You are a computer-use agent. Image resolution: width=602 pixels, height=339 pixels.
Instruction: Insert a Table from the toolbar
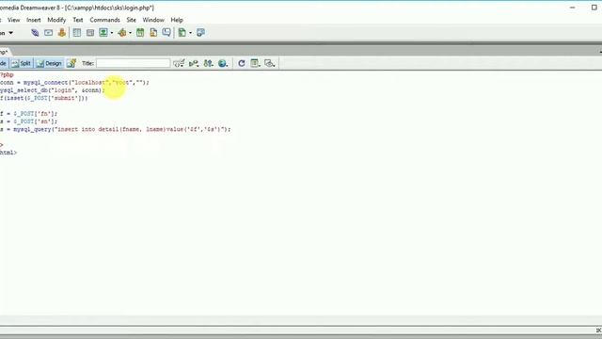pyautogui.click(x=77, y=33)
